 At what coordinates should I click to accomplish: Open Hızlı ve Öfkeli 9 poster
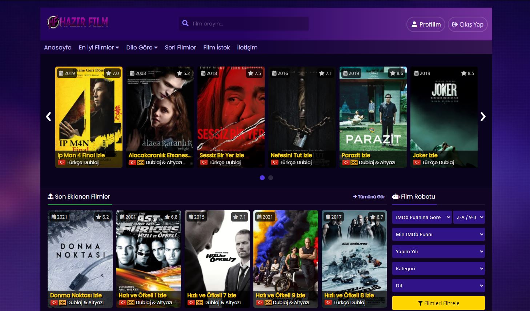(x=286, y=259)
